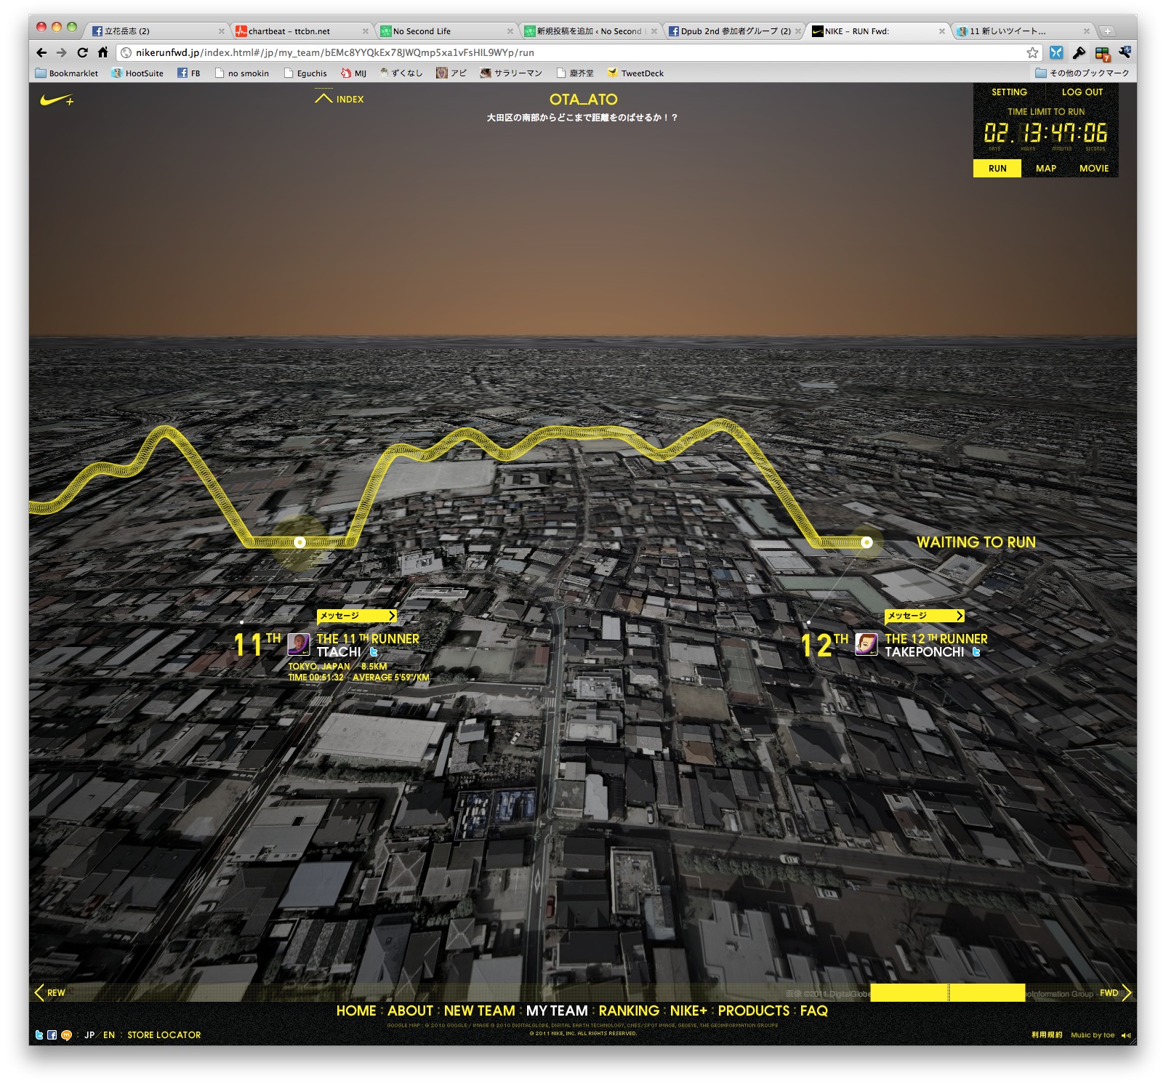Click the 11th runner's avatar
Viewport: 1166px width, 1089px height.
pyautogui.click(x=299, y=644)
